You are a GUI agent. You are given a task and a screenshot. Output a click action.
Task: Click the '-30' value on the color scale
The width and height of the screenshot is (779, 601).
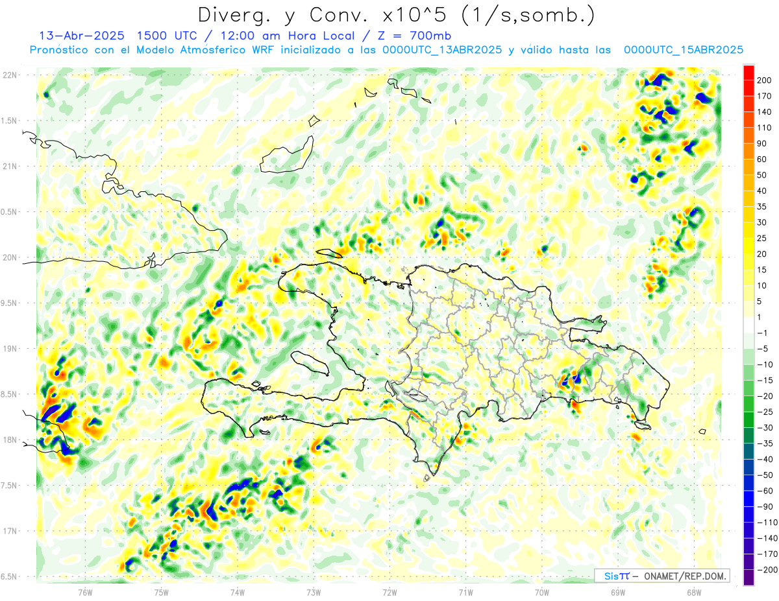[765, 428]
